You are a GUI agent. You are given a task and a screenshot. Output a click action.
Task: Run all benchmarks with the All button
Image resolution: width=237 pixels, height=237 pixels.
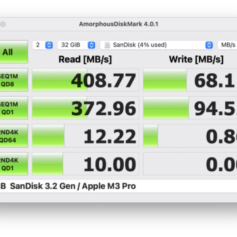pos(14,52)
